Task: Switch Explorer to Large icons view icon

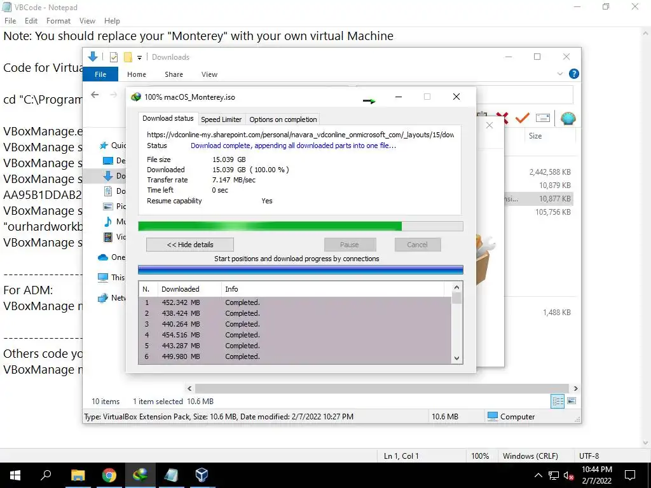Action: coord(572,401)
